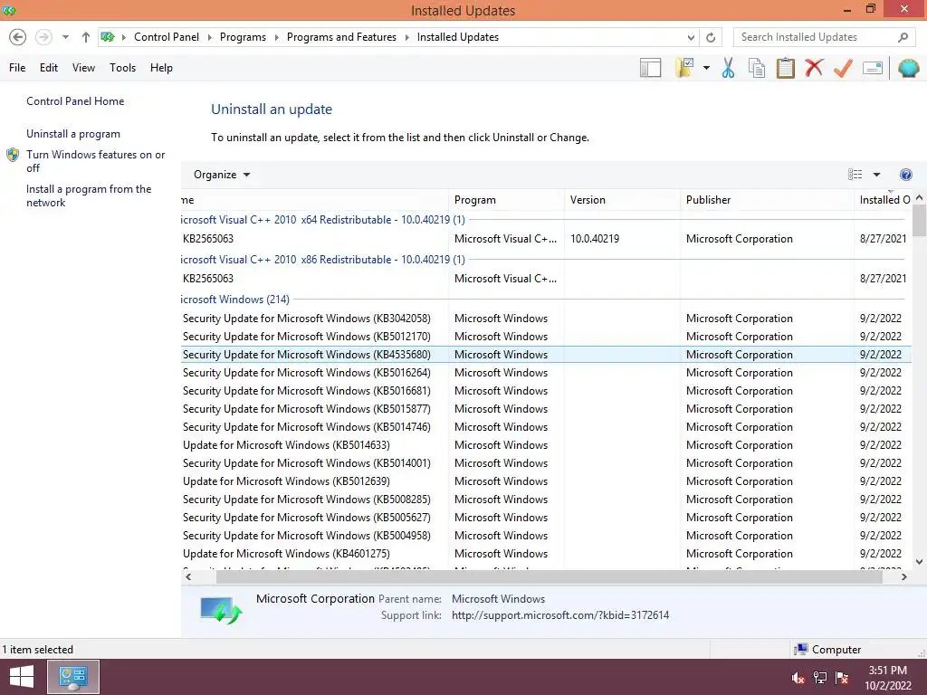Open Install a program from the network
The width and height of the screenshot is (927, 695).
(x=89, y=195)
